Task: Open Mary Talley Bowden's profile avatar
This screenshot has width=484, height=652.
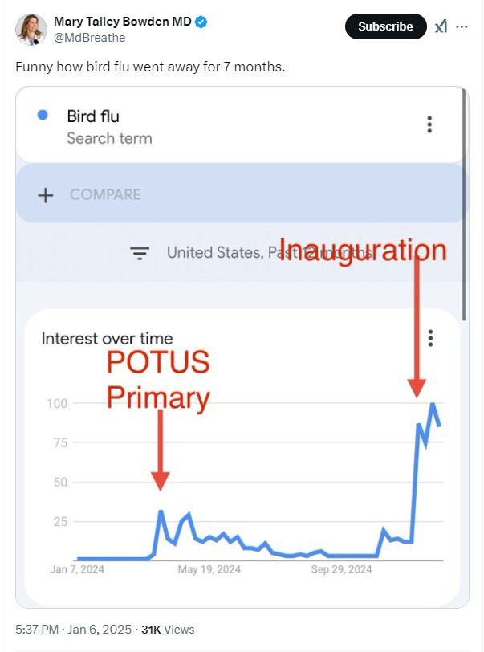Action: tap(31, 29)
